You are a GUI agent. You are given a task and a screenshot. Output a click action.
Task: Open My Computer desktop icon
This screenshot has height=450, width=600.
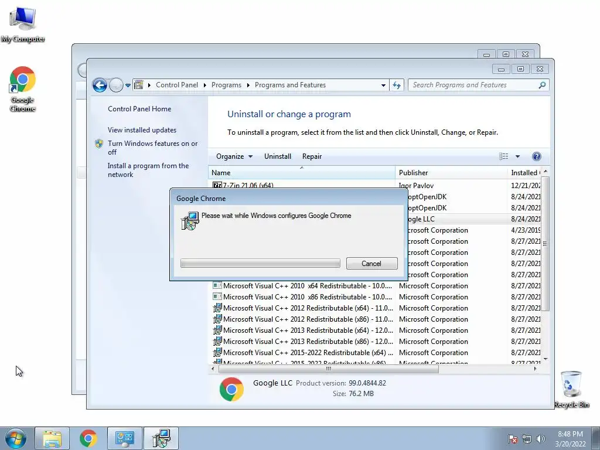coord(23,25)
